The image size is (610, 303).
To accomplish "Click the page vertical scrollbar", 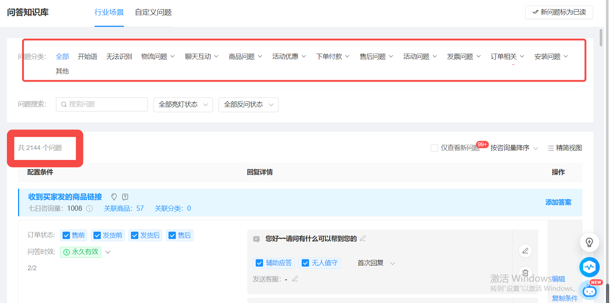I will (601, 38).
